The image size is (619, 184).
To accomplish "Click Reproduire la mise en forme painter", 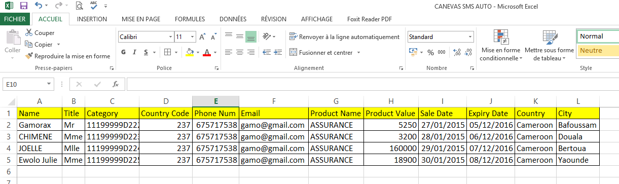I will (67, 56).
